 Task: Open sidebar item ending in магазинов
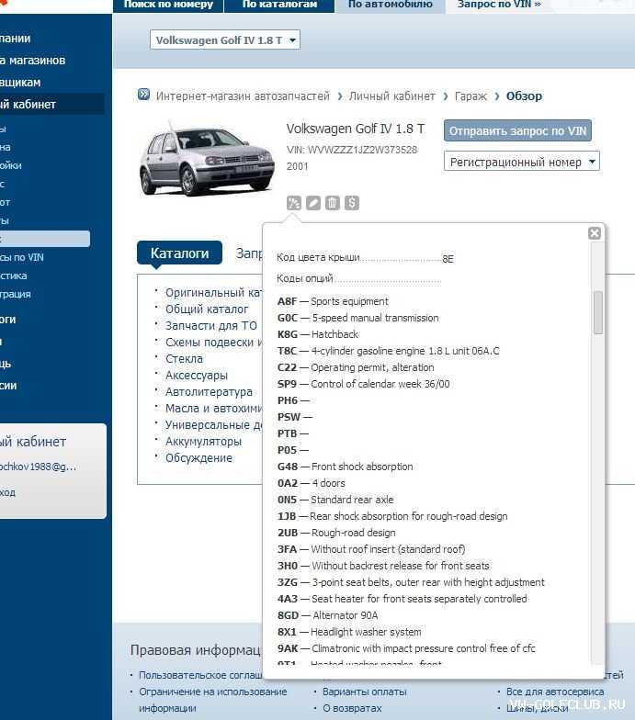[x=33, y=61]
